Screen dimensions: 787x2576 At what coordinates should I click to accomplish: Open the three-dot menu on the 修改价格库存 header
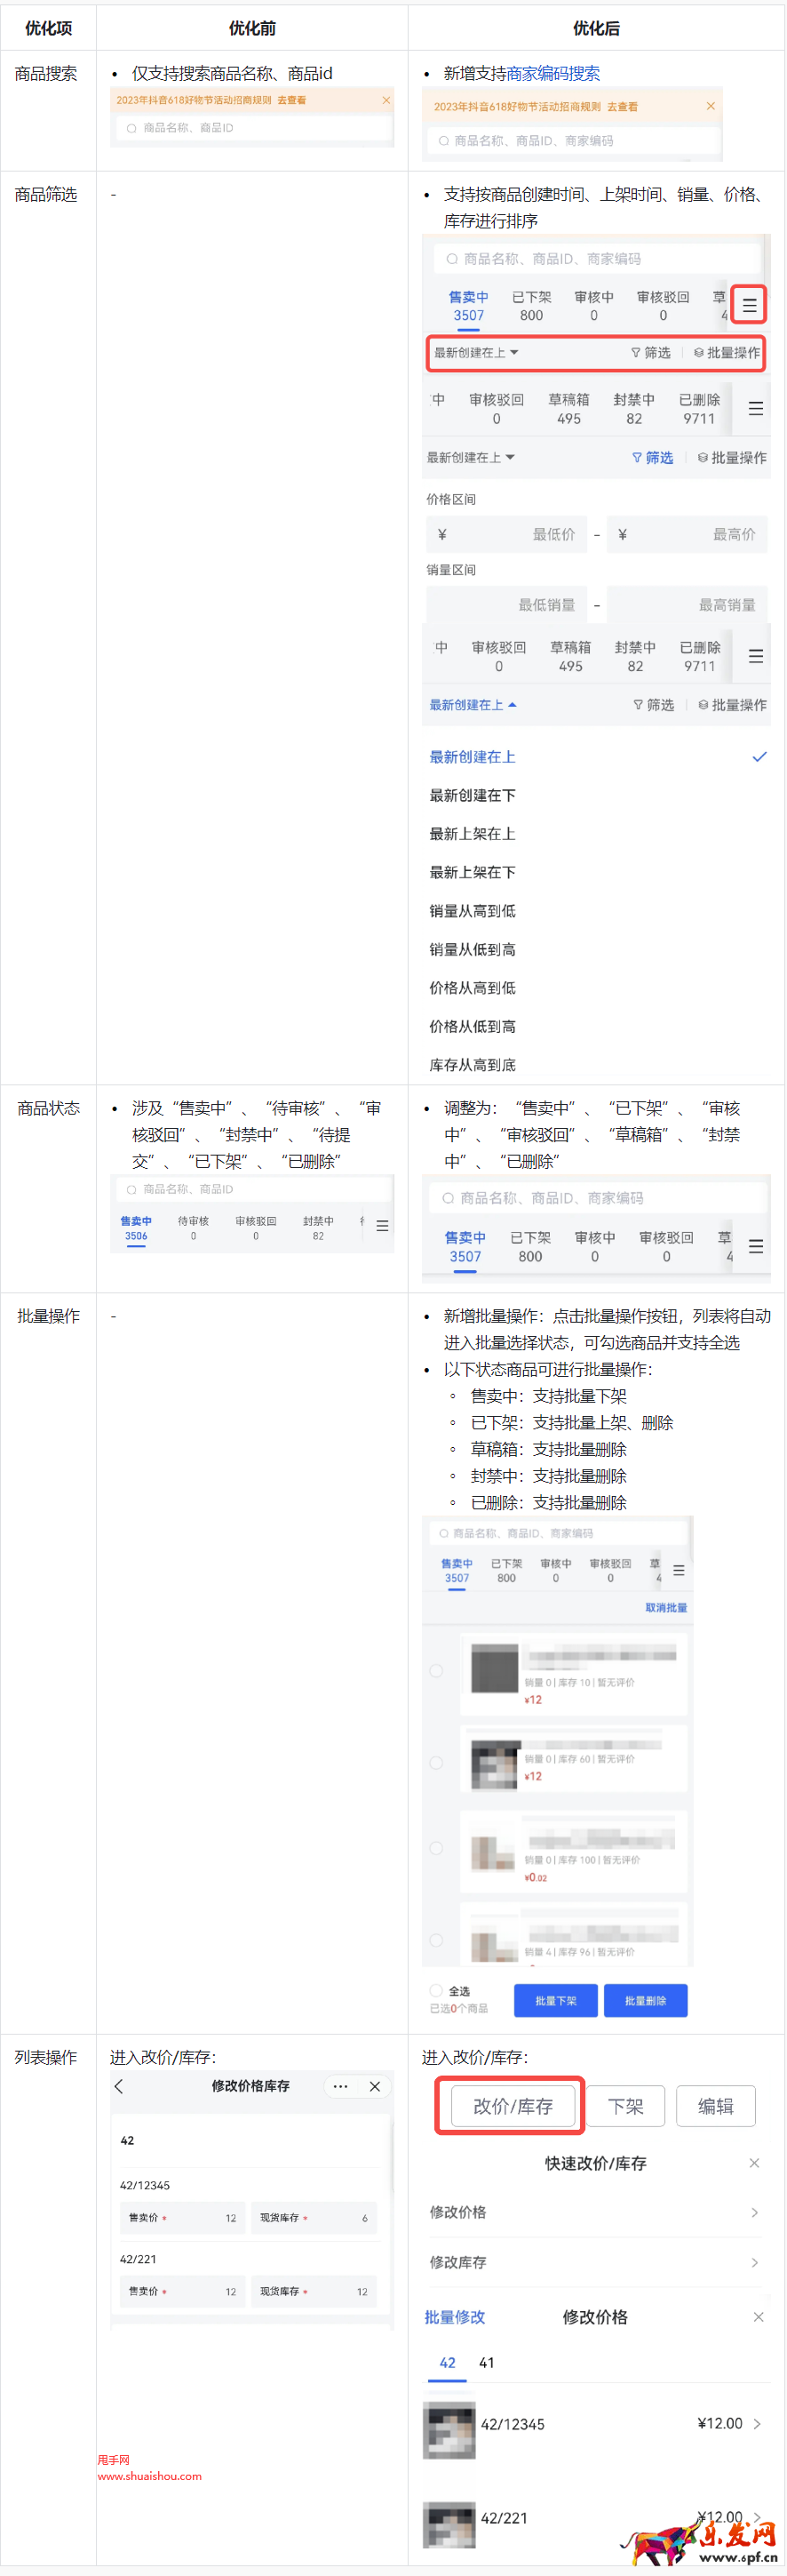[340, 2086]
